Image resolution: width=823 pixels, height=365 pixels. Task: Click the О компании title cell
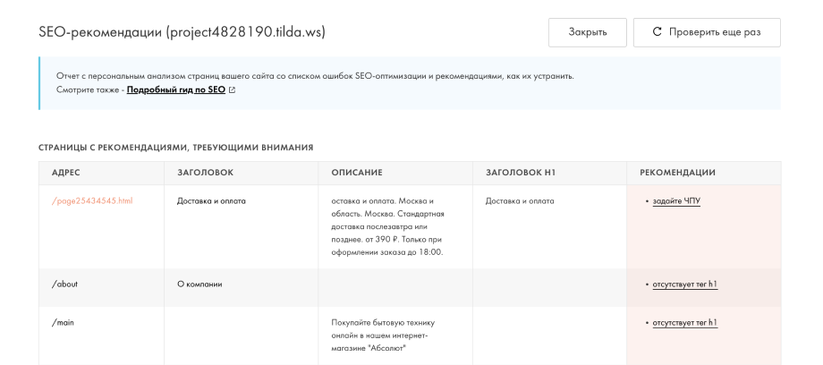point(199,284)
